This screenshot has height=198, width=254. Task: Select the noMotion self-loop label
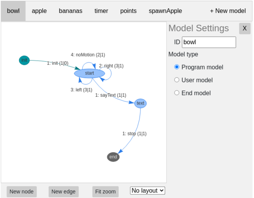pyautogui.click(x=88, y=55)
